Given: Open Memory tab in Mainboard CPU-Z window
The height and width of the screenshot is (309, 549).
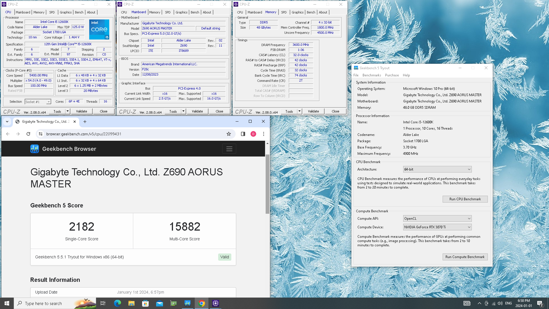Looking at the screenshot, I should [155, 12].
